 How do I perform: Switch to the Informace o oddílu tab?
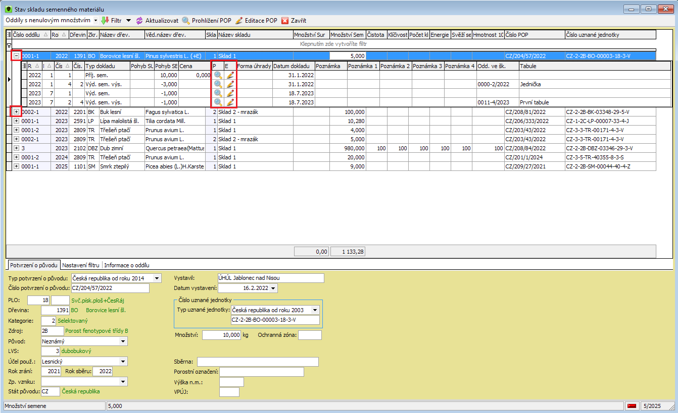coord(126,265)
